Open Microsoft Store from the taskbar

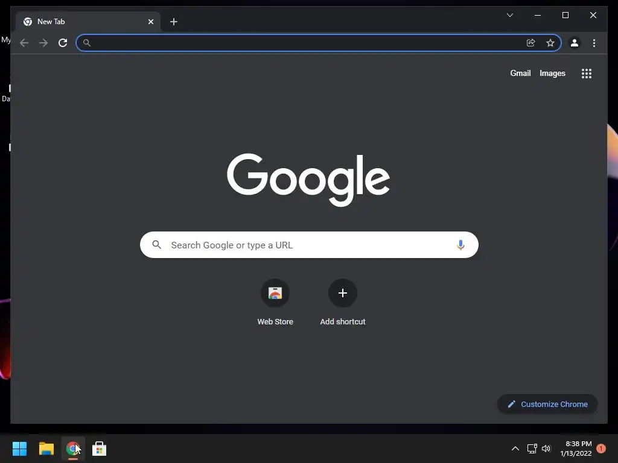(100, 449)
